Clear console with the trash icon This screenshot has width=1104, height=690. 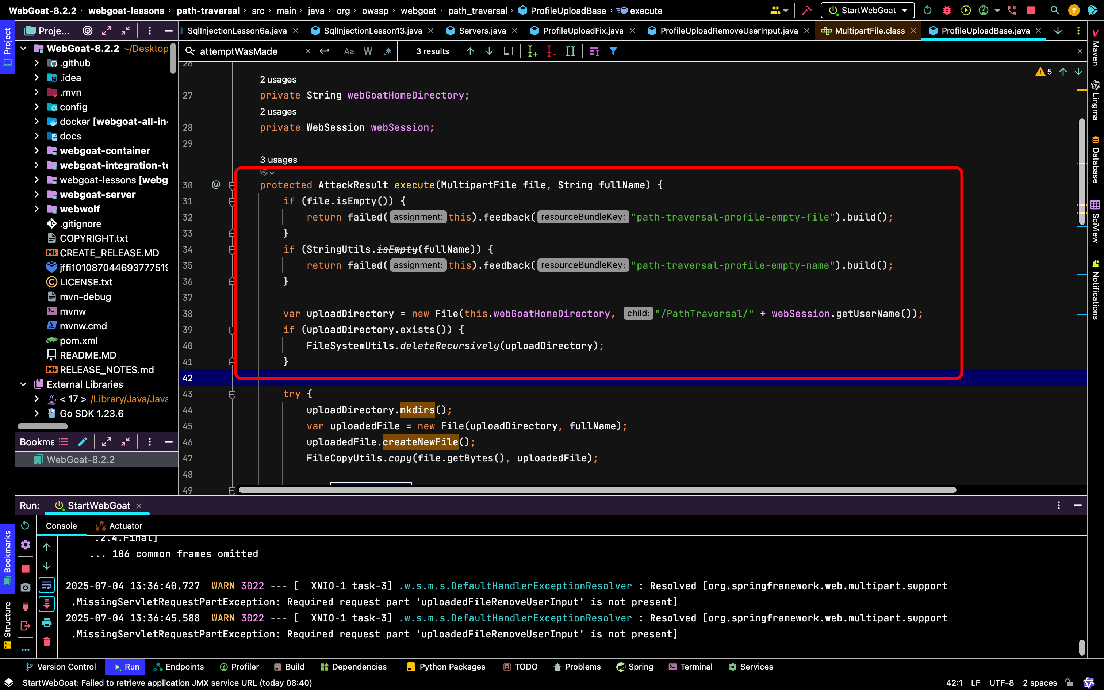click(46, 642)
